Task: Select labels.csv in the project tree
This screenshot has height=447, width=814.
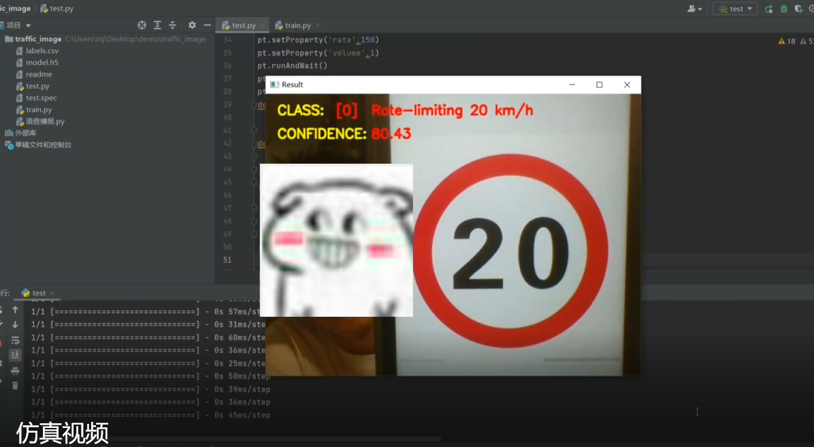Action: point(42,51)
